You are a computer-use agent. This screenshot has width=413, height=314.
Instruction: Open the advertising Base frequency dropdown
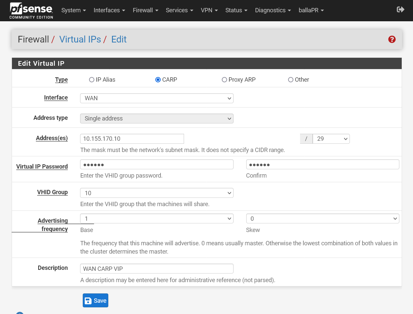156,219
